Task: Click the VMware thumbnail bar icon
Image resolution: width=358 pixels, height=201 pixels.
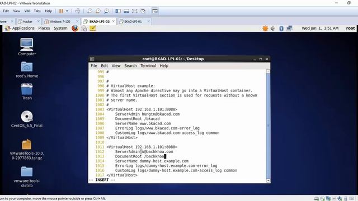Action: pos(126,11)
